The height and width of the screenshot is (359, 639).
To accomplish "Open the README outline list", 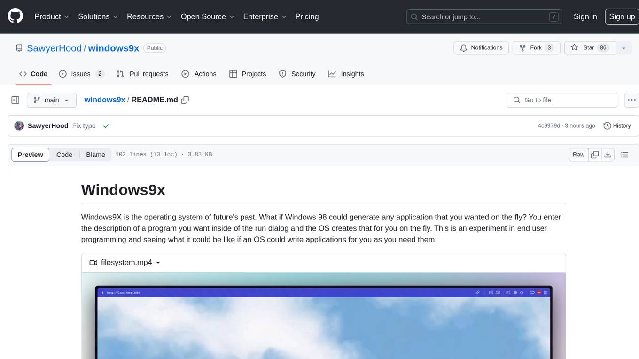I will click(624, 155).
